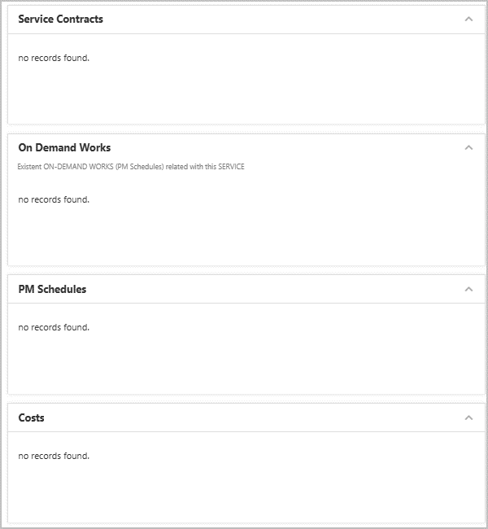Collapse the On Demand Works chevron
This screenshot has height=529, width=488.
[468, 148]
